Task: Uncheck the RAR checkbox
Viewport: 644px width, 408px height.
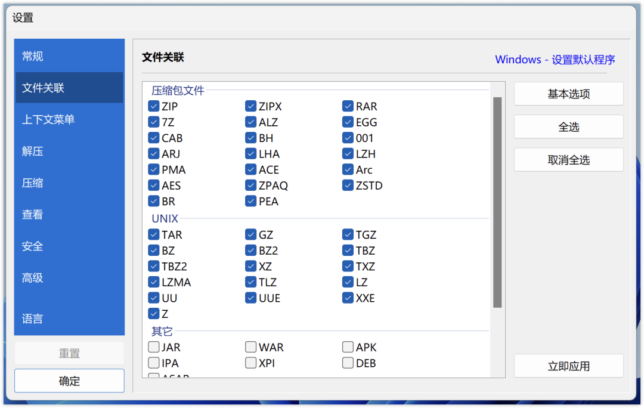Action: pyautogui.click(x=348, y=107)
